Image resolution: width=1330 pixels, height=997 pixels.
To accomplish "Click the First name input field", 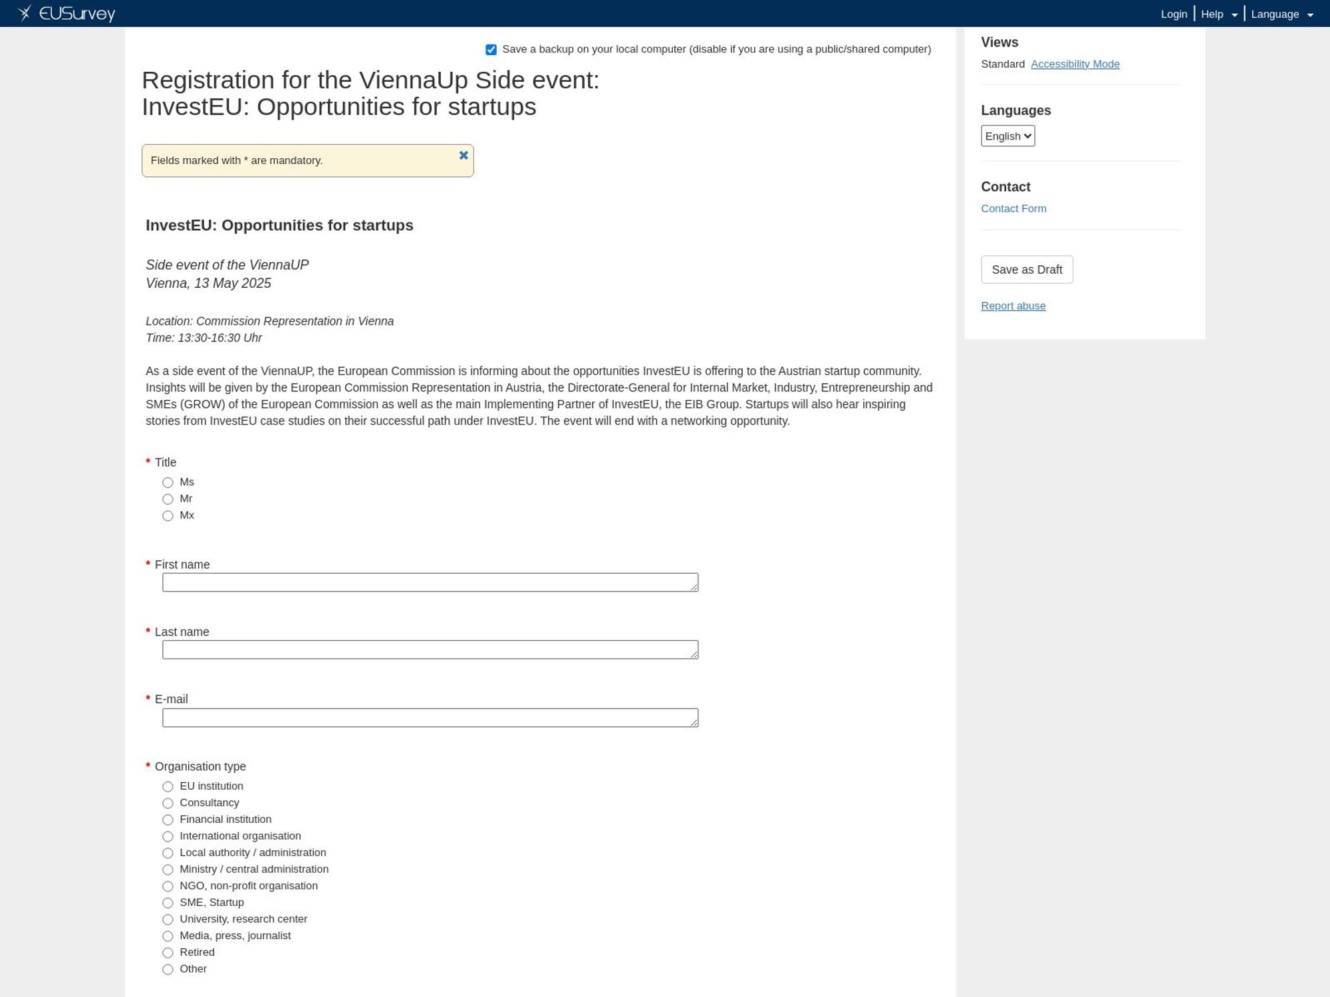I will [430, 582].
